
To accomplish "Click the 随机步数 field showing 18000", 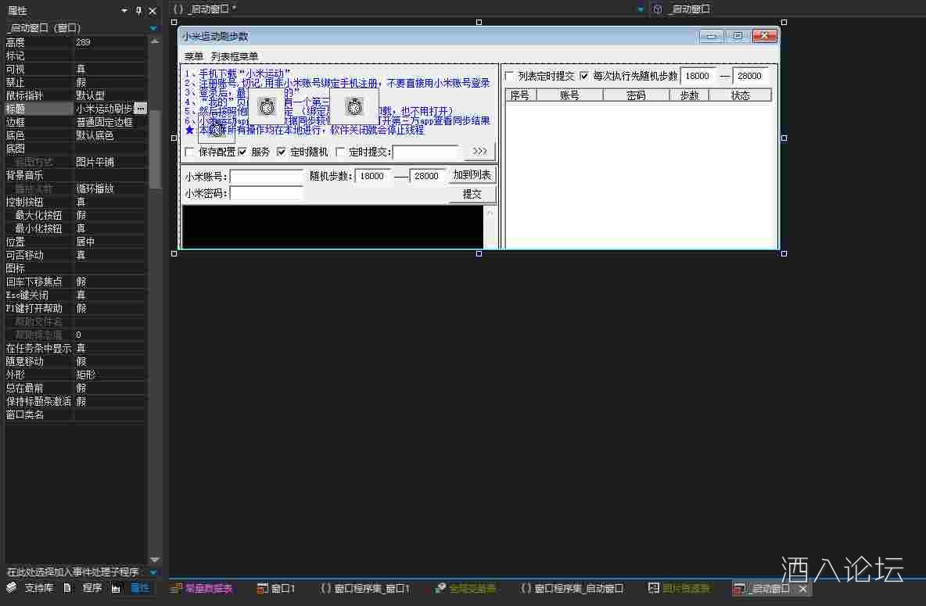I will coord(373,176).
